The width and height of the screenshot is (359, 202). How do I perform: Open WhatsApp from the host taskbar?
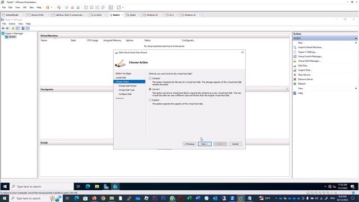click(x=172, y=198)
